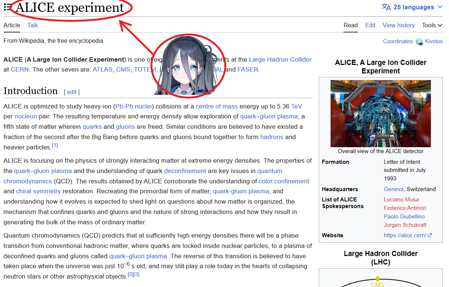Open the Large Hadron Collider link
The height and width of the screenshot is (287, 449).
coord(280,59)
